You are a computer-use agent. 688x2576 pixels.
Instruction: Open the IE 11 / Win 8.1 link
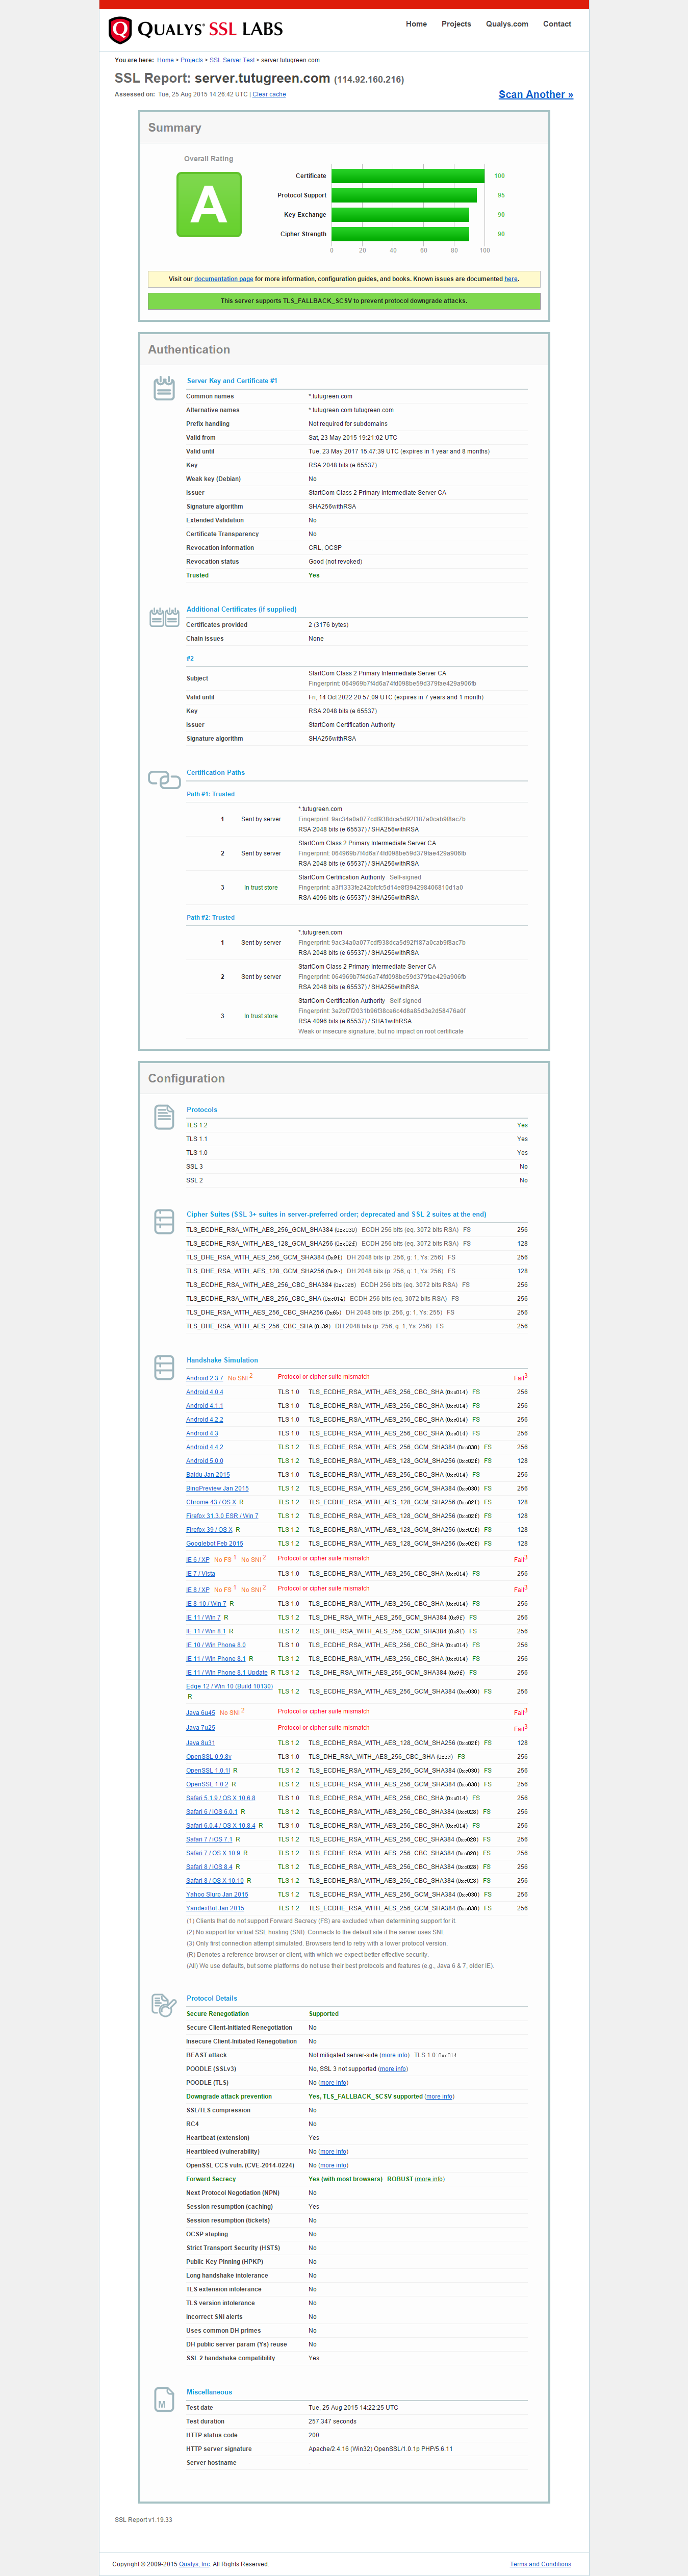pyautogui.click(x=206, y=1631)
